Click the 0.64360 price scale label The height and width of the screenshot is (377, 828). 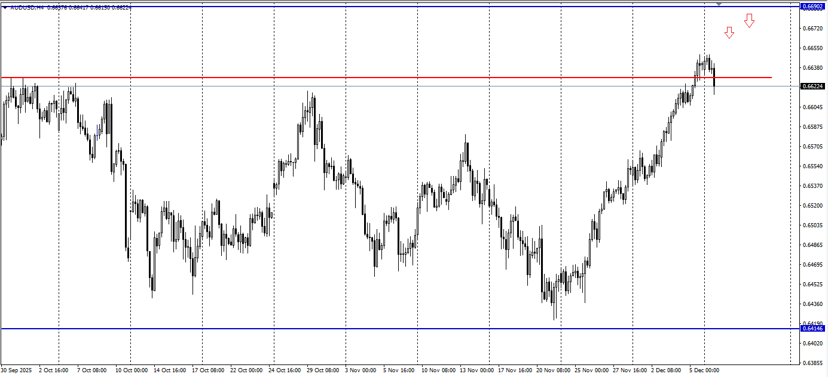pyautogui.click(x=814, y=304)
